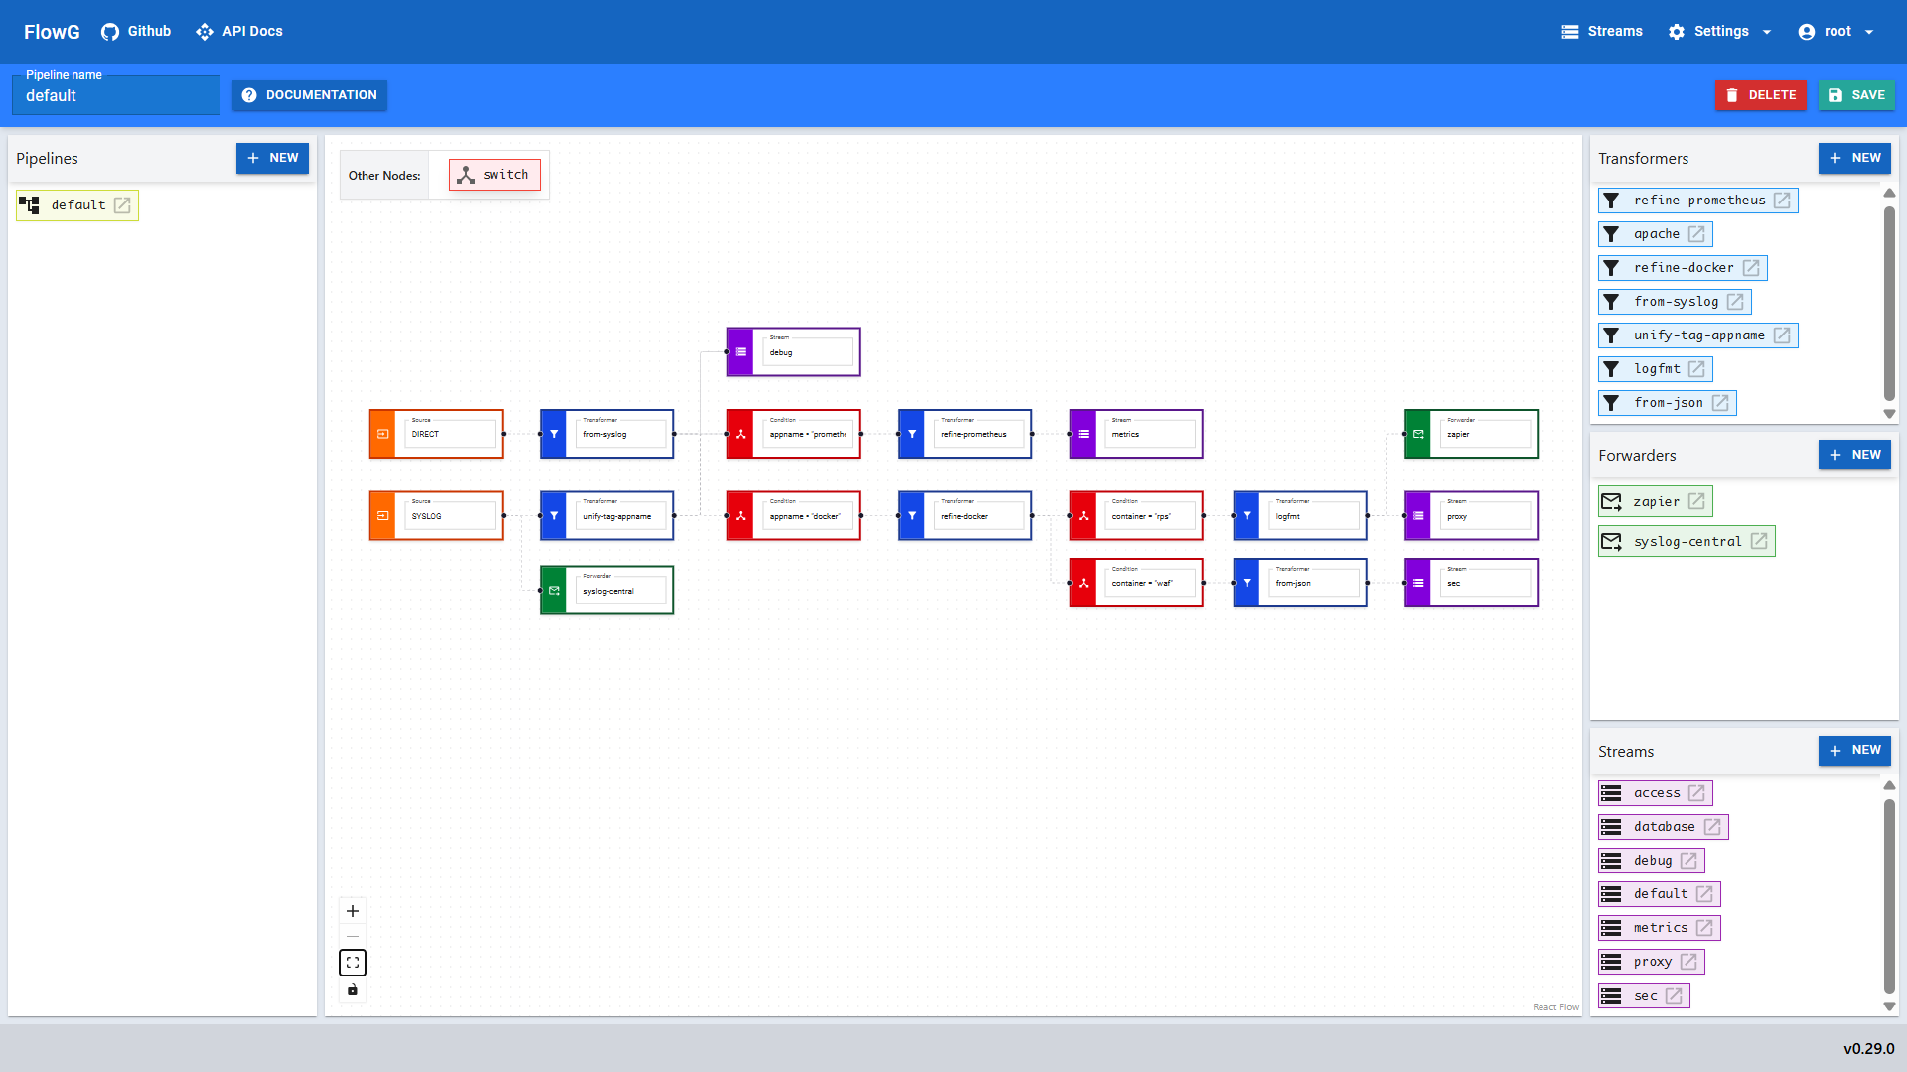Open the root user dropdown

pos(1836,32)
